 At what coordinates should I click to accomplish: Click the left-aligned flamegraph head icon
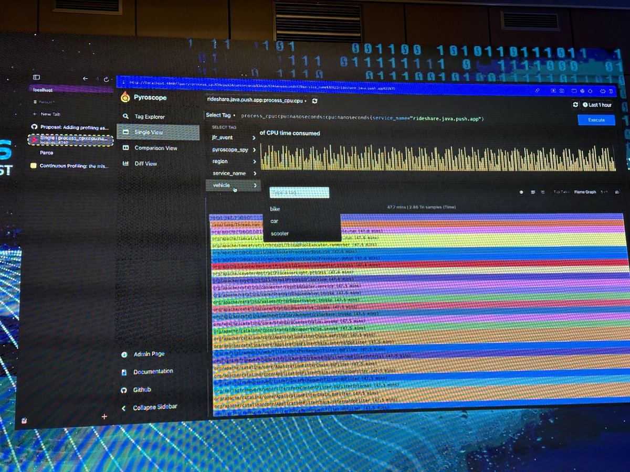[533, 192]
